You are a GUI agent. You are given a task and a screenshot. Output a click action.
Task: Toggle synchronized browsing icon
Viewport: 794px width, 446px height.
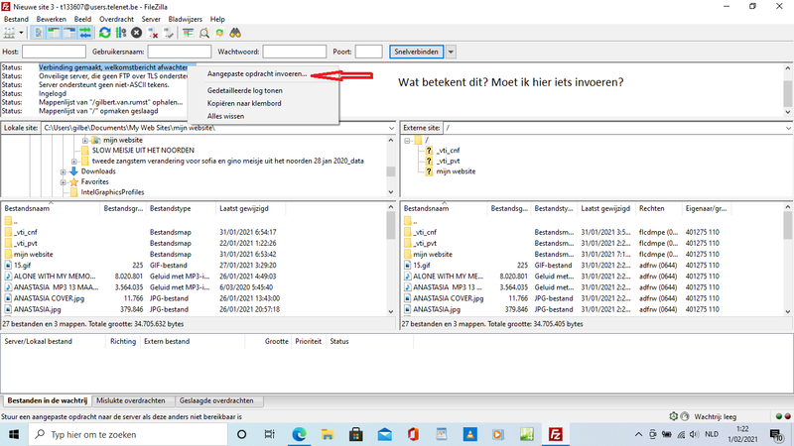pos(219,33)
